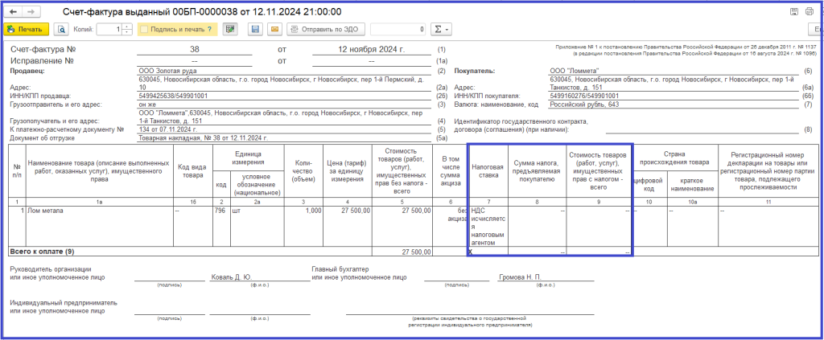Image resolution: width=824 pixels, height=340 pixels.
Task: Expand the sum (Σ) dropdown
Action: click(x=442, y=30)
